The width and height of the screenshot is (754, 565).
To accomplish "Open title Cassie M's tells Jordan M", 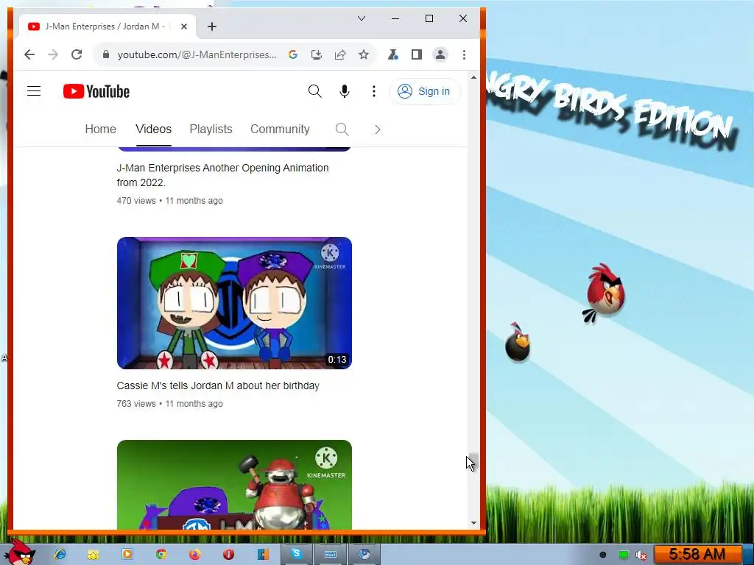I will (x=218, y=385).
